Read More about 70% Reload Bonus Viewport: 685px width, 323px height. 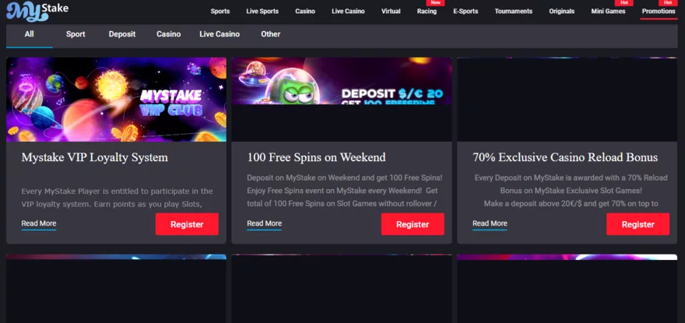pos(490,224)
